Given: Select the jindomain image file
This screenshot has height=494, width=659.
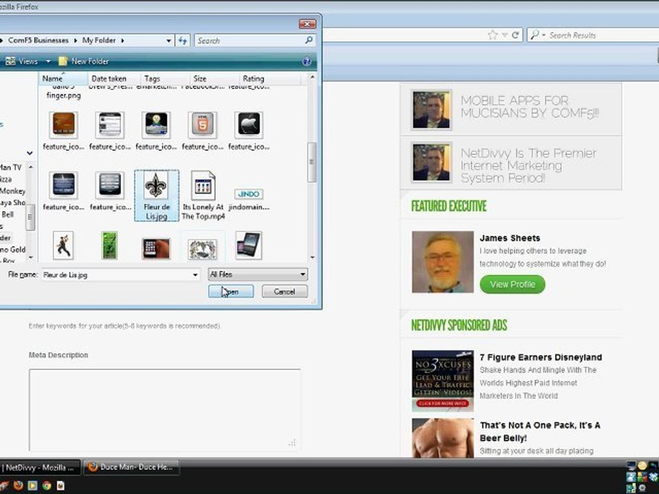Looking at the screenshot, I should [x=248, y=200].
